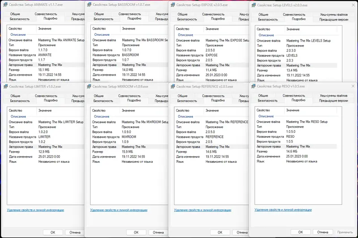358x238 pixels.
Task: Collapse the Описание group in RESO window
Action: [266, 116]
